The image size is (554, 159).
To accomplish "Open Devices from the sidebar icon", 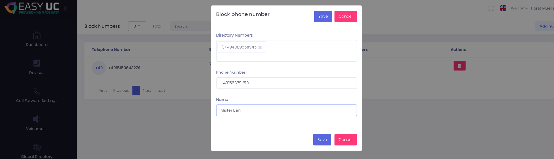I will (37, 63).
